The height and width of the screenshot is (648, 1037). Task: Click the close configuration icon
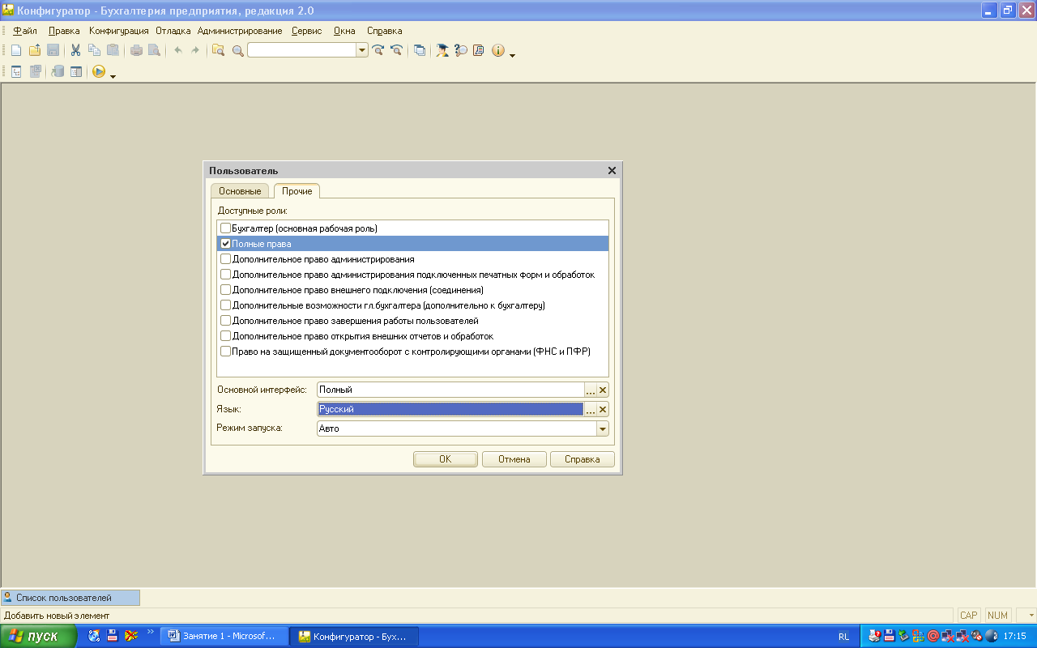(x=36, y=71)
